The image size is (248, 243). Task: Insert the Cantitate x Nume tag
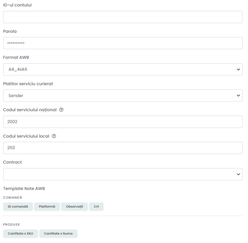click(58, 233)
